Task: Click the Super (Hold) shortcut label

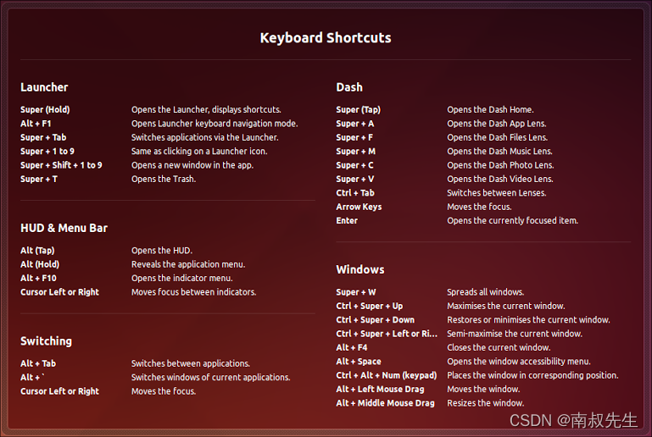Action: click(x=45, y=109)
